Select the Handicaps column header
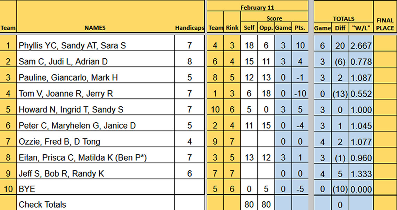The width and height of the screenshot is (397, 210). (189, 28)
